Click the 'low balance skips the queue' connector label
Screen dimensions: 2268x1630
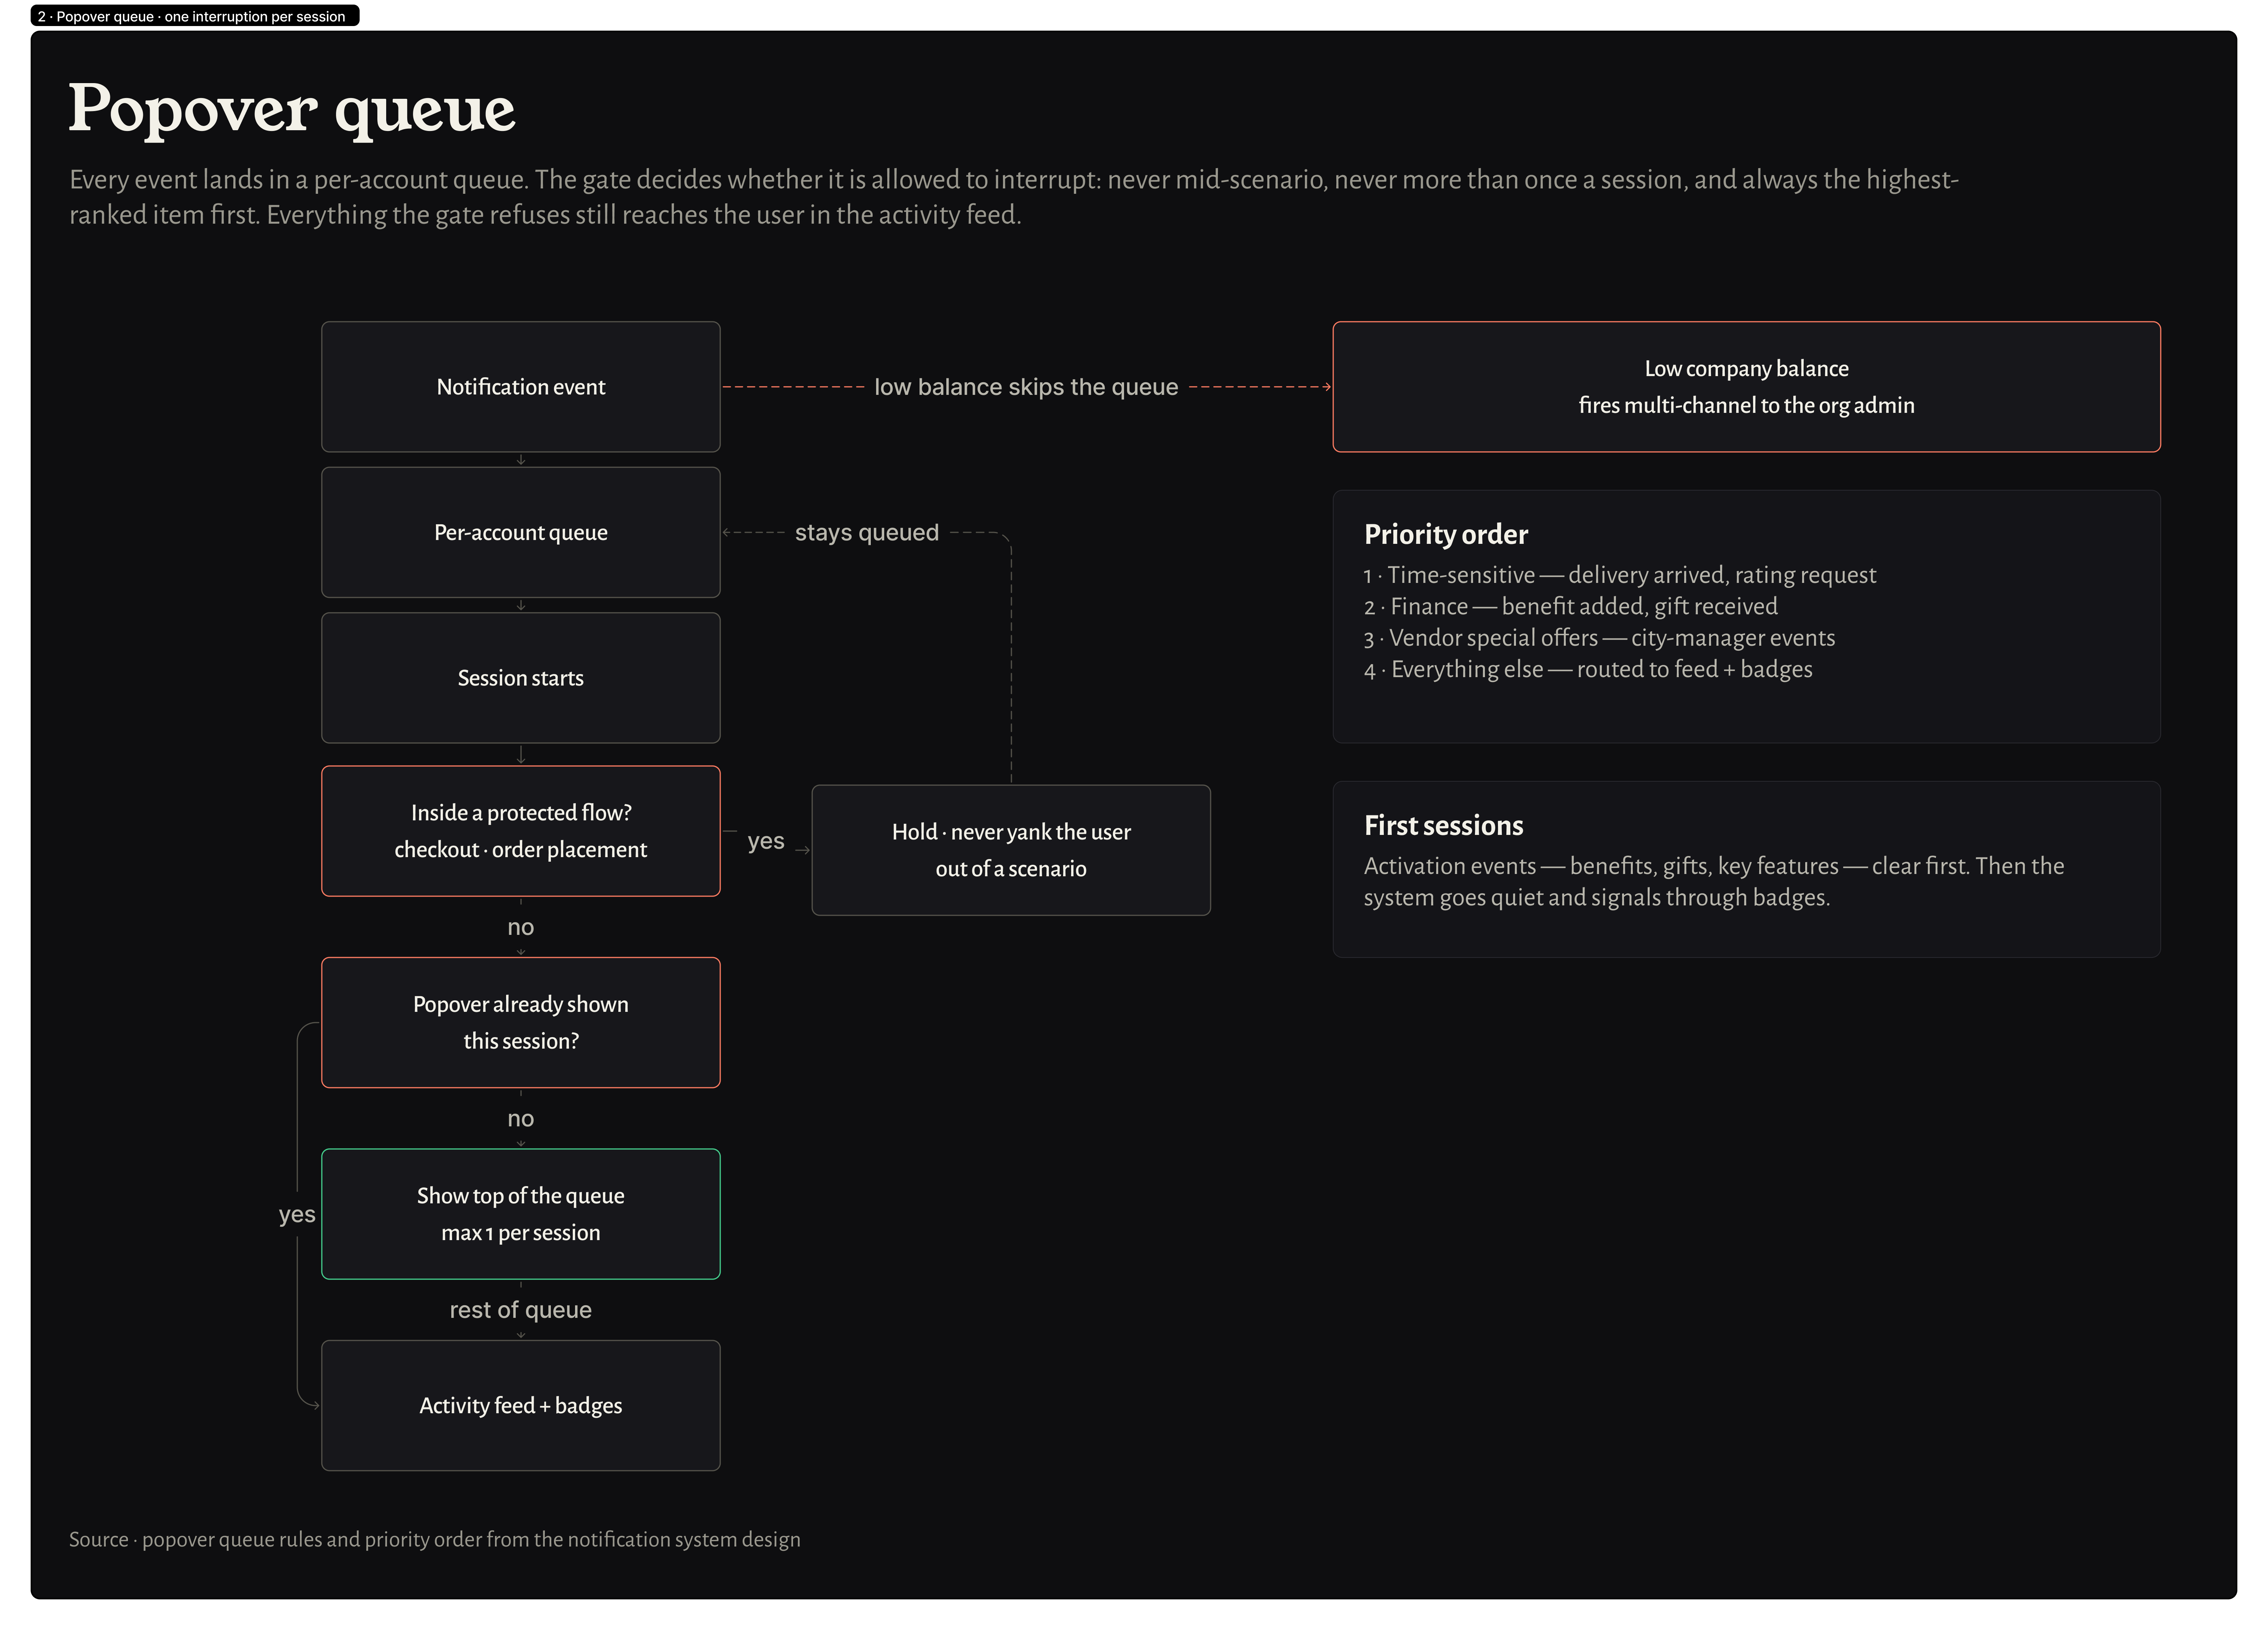(x=1026, y=387)
